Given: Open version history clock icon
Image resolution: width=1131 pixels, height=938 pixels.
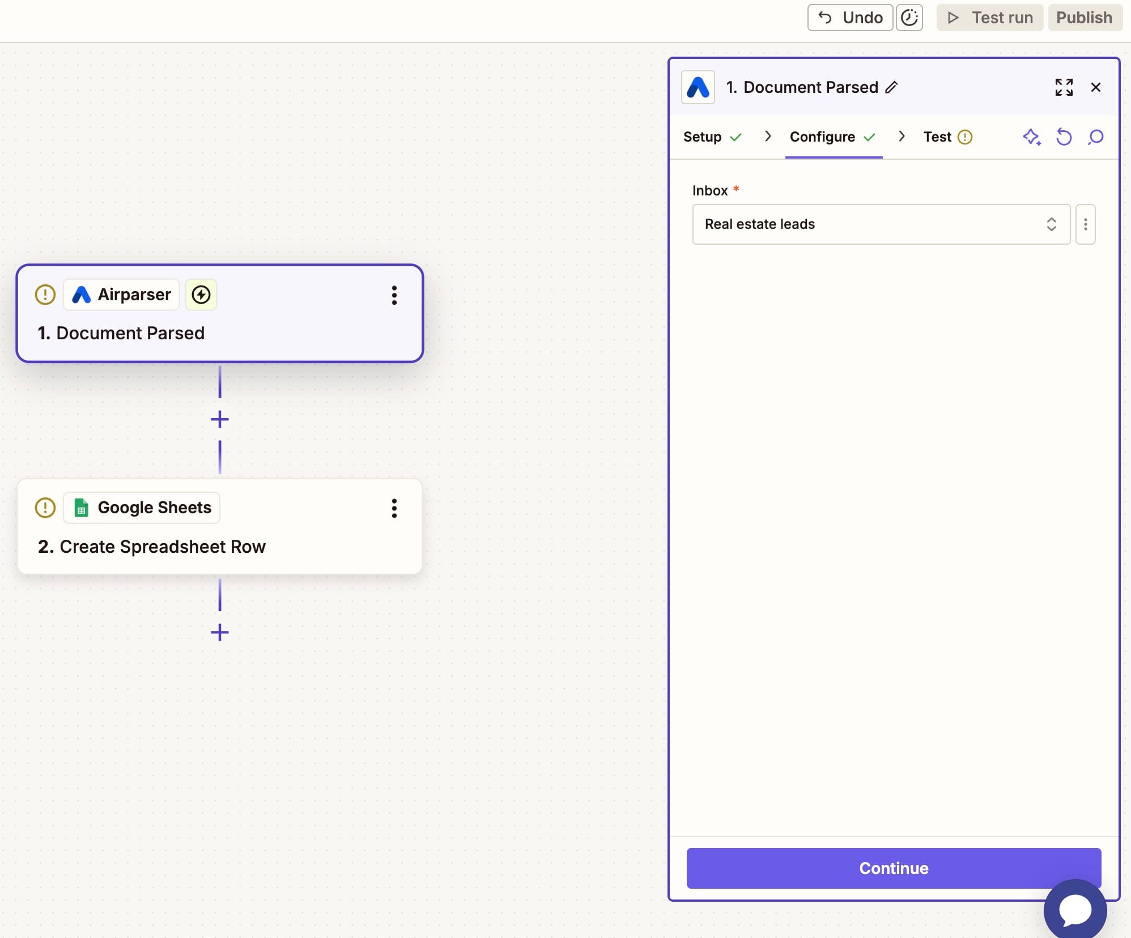Looking at the screenshot, I should coord(909,18).
